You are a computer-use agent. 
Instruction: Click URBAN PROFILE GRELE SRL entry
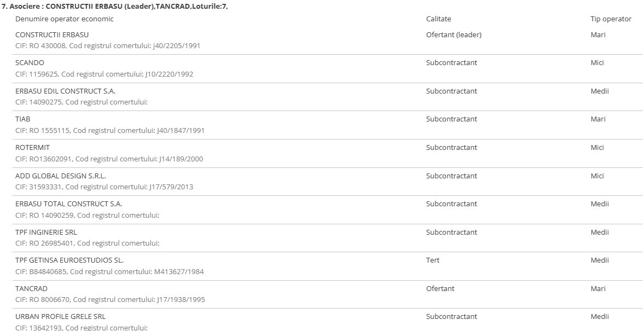click(x=60, y=317)
